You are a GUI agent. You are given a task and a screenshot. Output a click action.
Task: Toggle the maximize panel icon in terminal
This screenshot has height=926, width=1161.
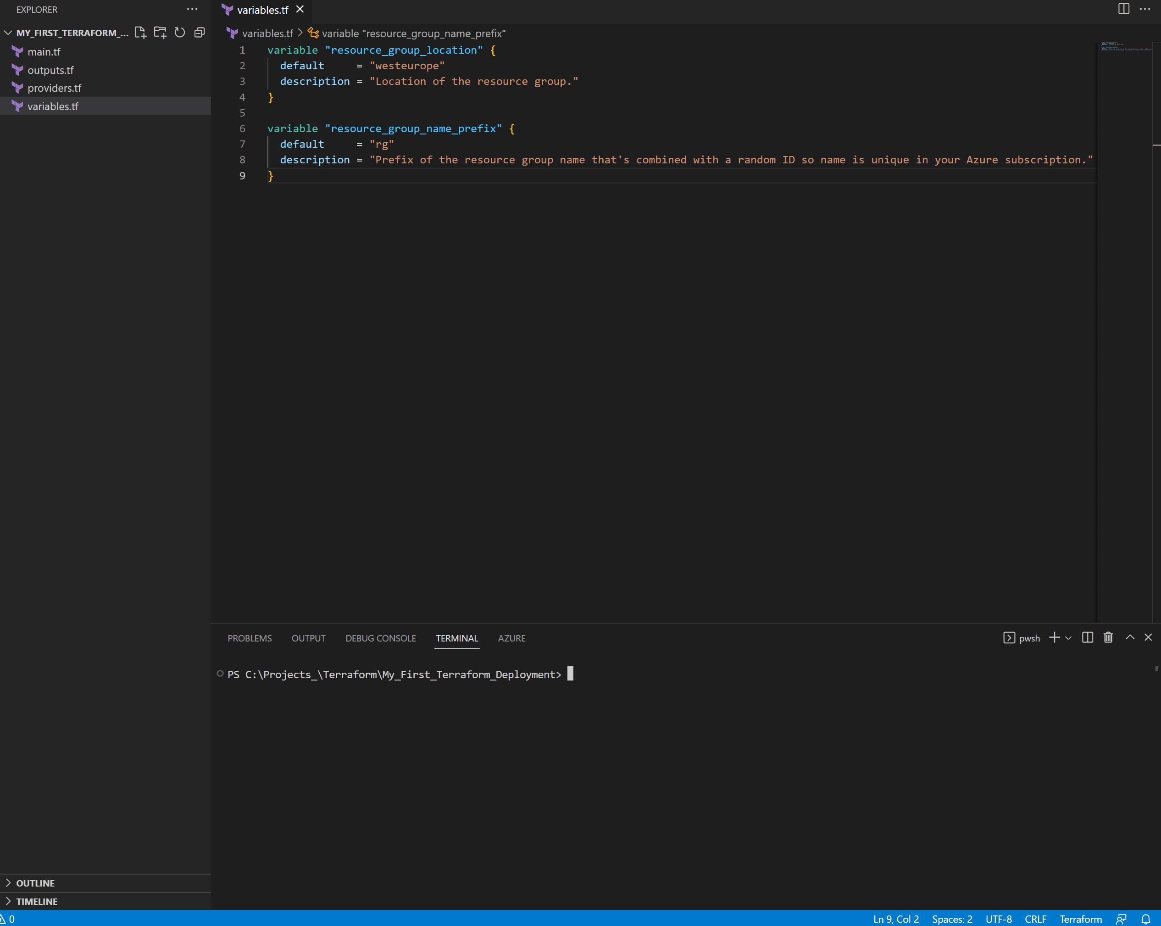click(x=1130, y=637)
